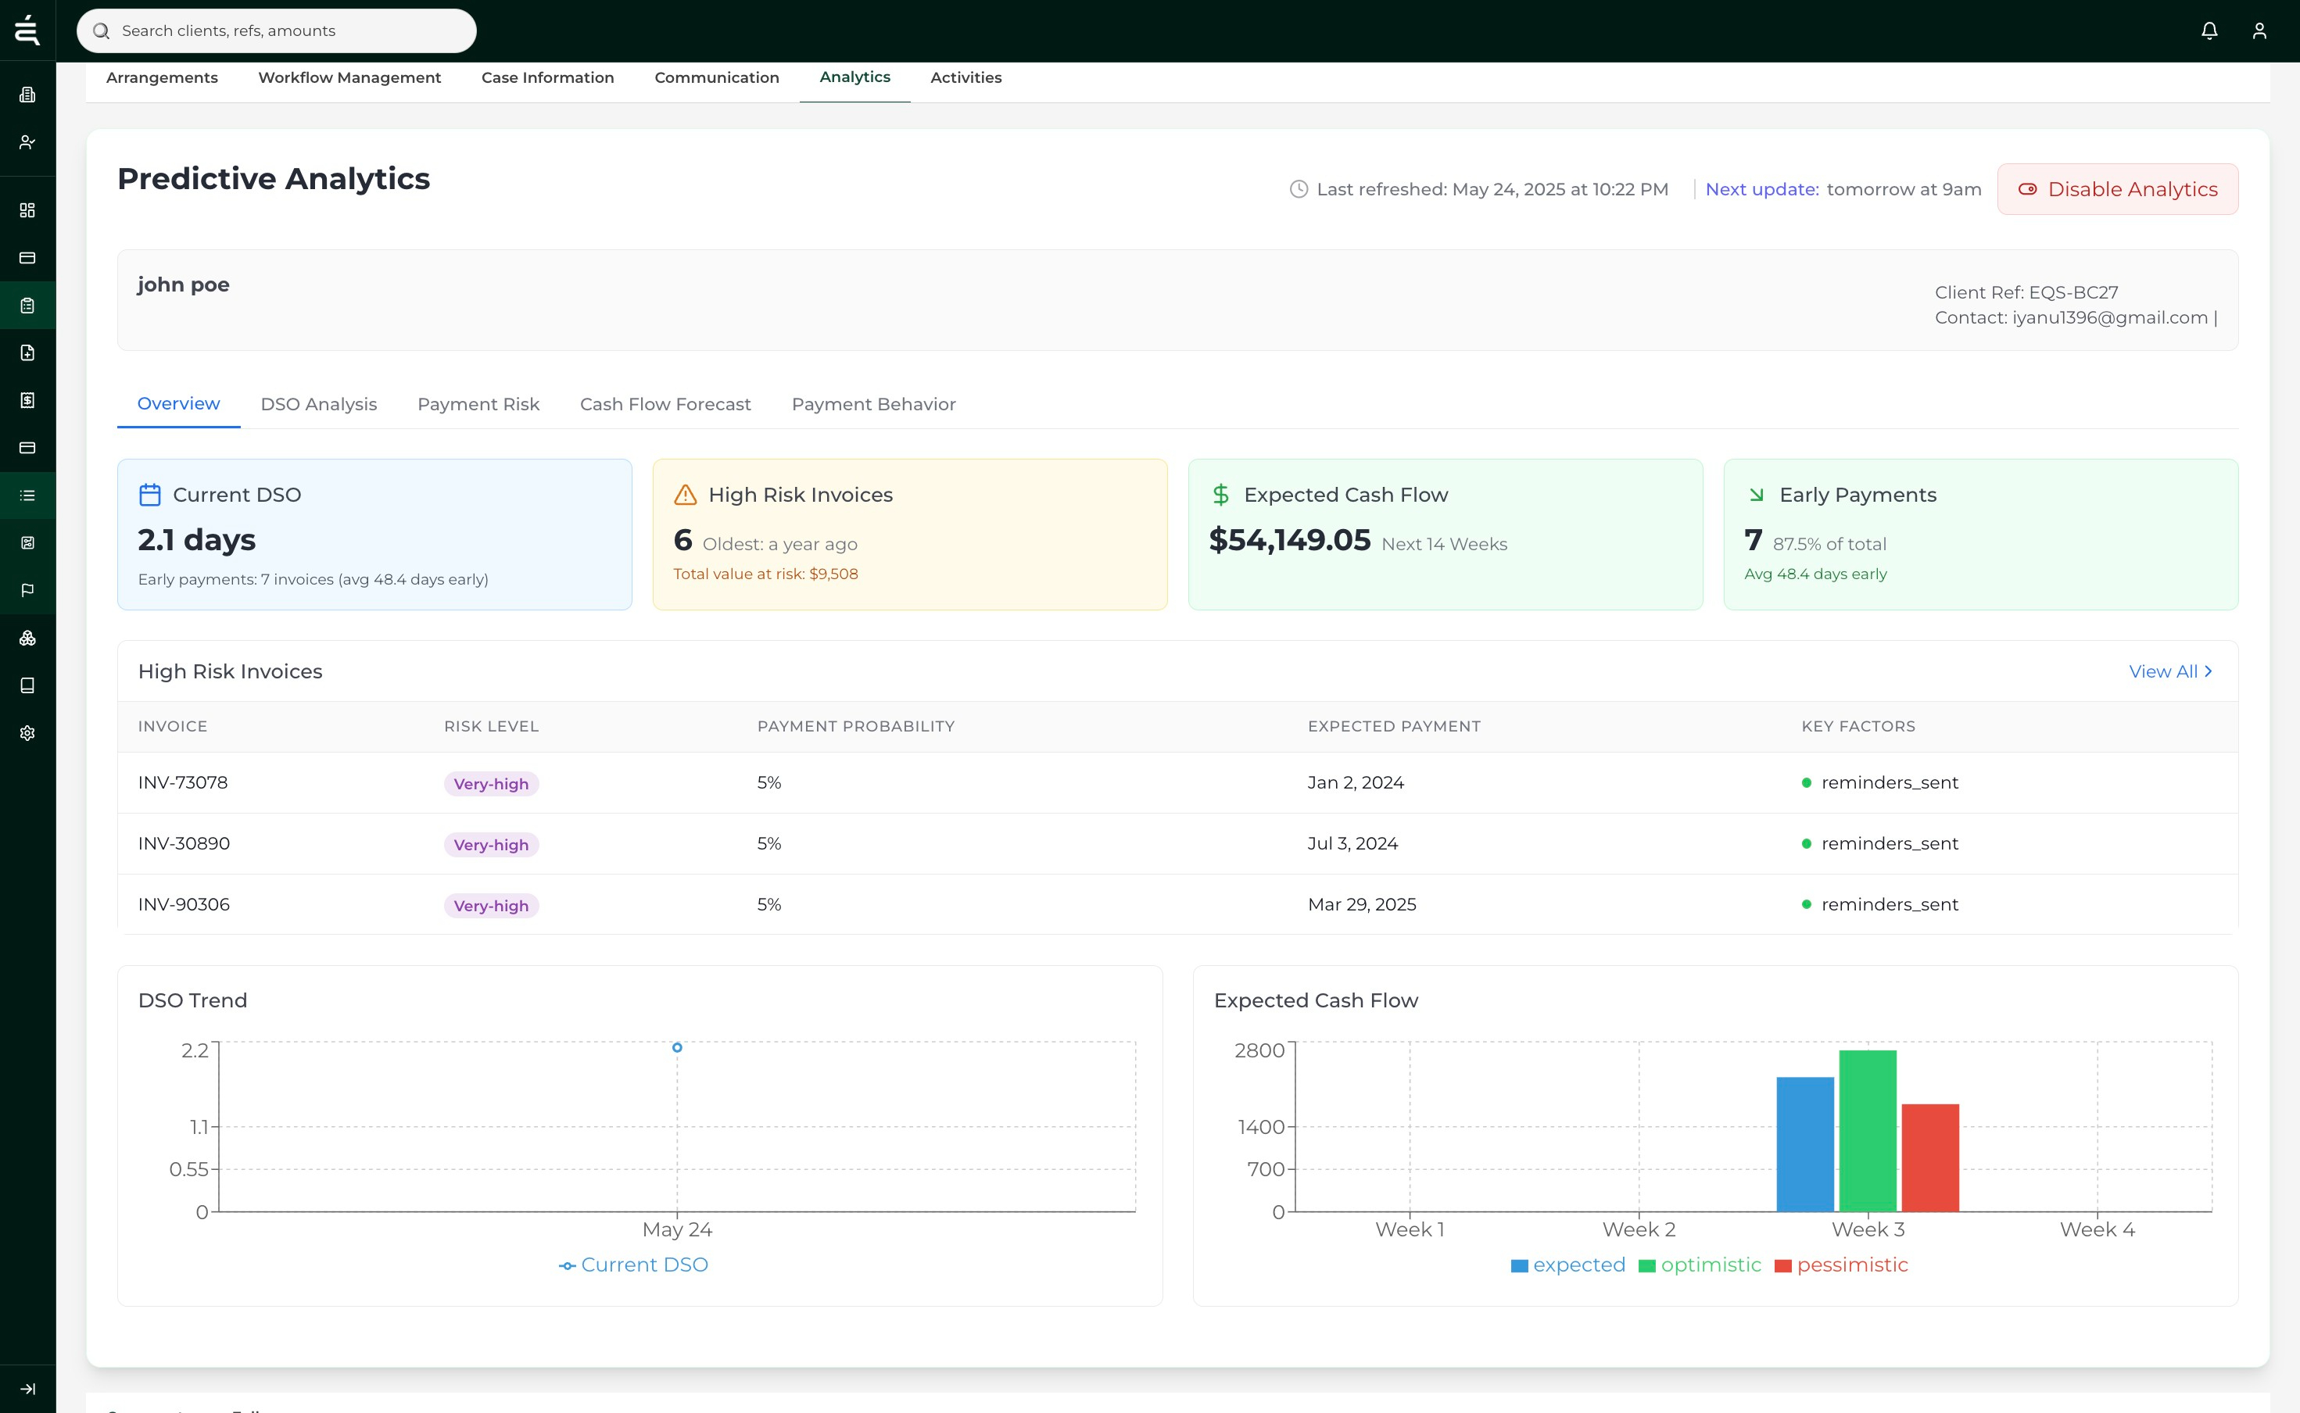Expand the sidebar with arrow icon

click(27, 1389)
